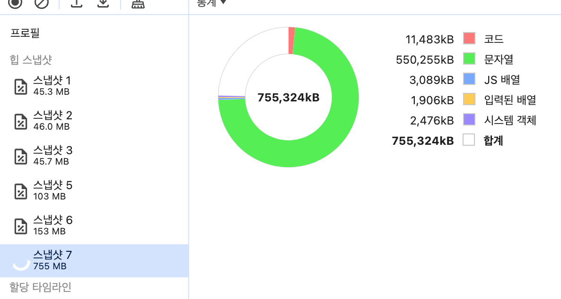Click the blue JS 배열 legend swatch
Screen dimensions: 561x299
point(469,79)
